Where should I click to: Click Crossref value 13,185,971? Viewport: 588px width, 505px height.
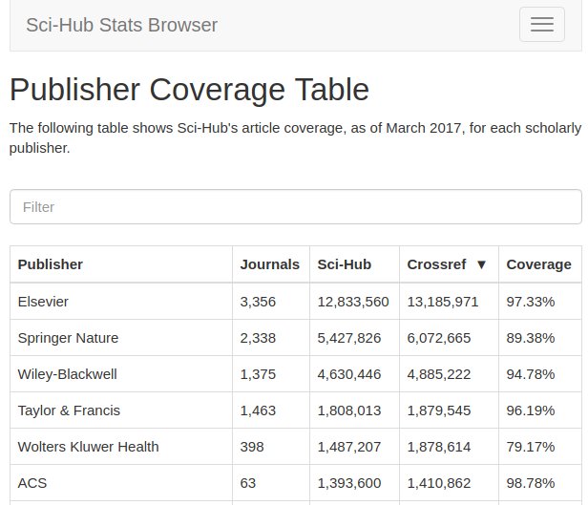[443, 302]
